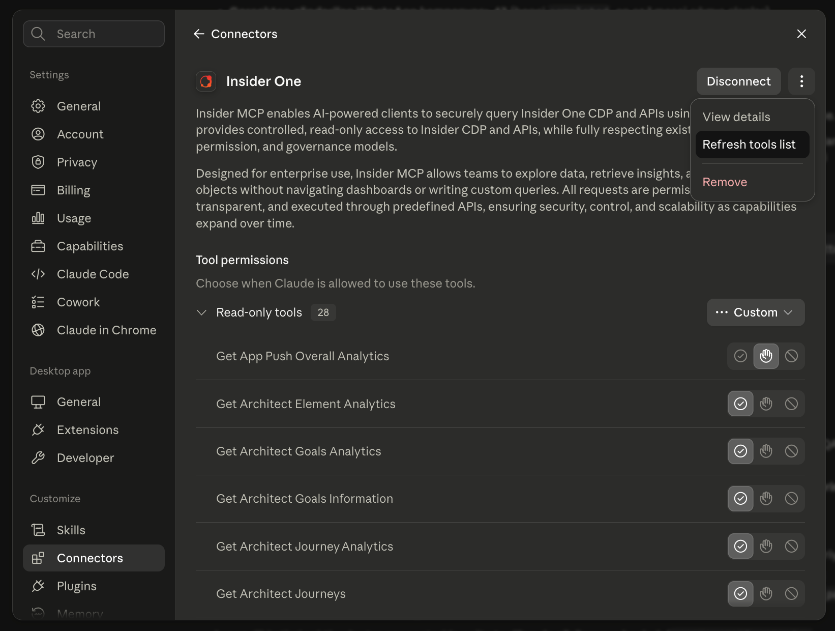Click the Developer wrench icon
This screenshot has width=835, height=631.
click(38, 457)
